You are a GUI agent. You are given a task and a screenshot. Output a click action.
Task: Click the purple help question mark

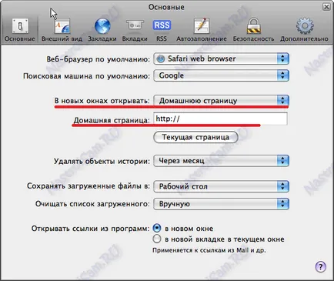tap(320, 266)
